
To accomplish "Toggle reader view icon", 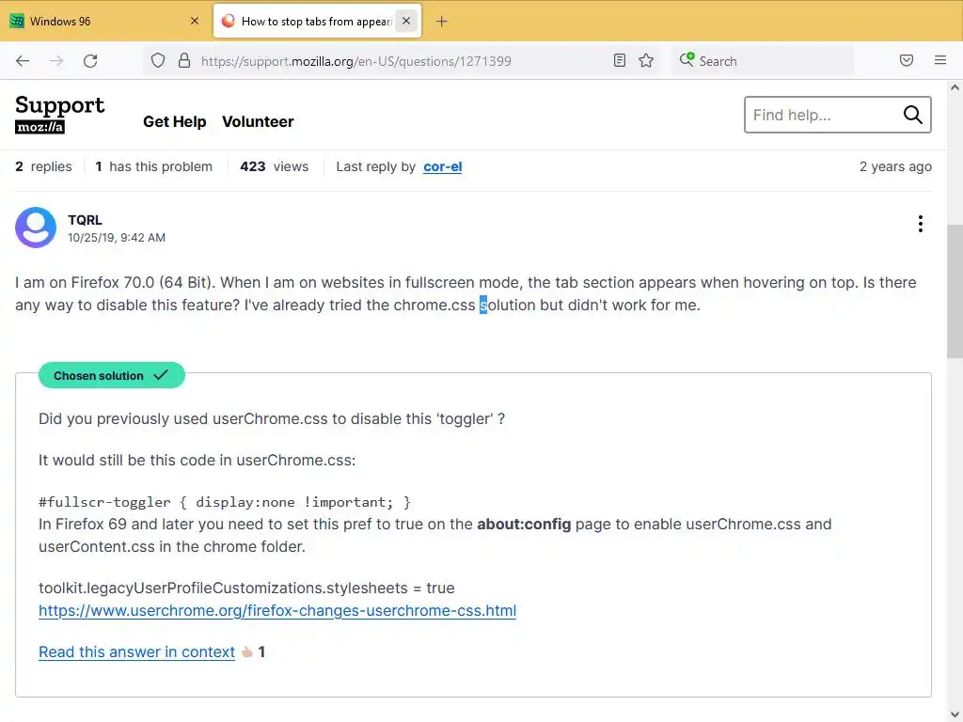I will [x=620, y=60].
